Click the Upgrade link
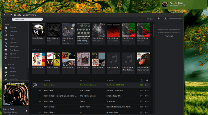Viewport: 208px width, 115px height. [x=151, y=19]
